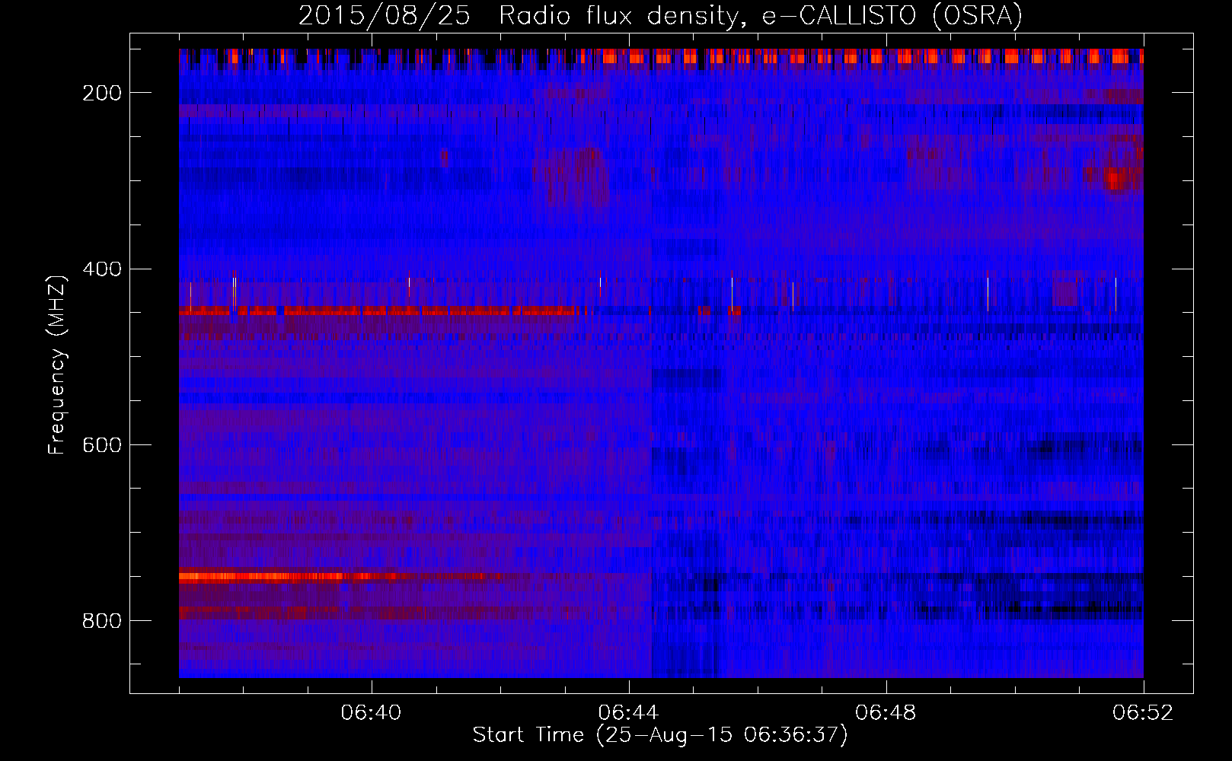This screenshot has height=761, width=1232.
Task: Click the 06:52 time tick label
Action: 1144,713
